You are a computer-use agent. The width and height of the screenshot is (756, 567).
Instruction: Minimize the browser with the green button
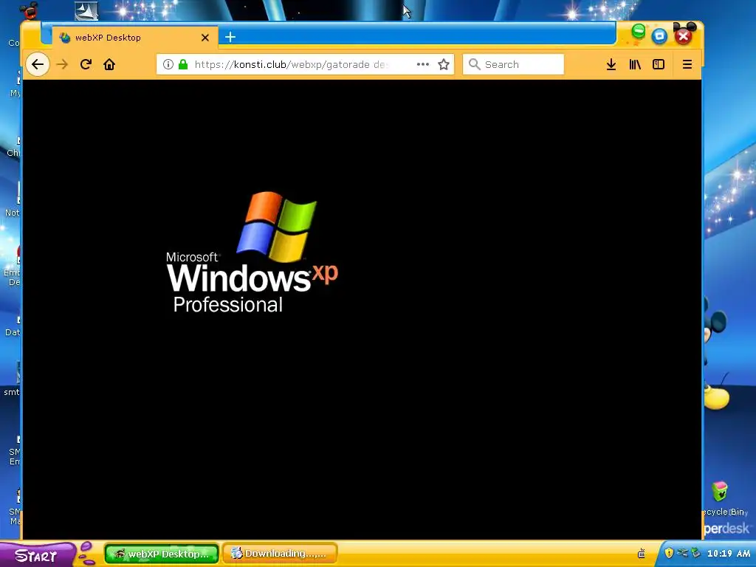(639, 32)
